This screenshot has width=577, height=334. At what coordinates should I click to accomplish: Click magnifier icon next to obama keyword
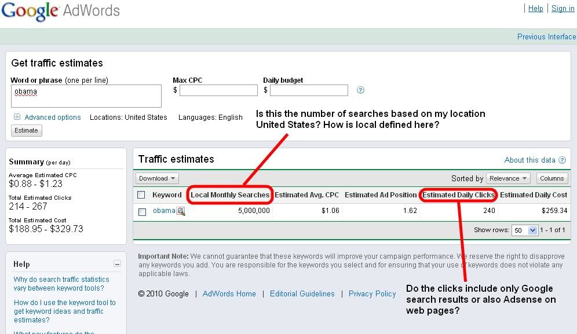point(181,211)
